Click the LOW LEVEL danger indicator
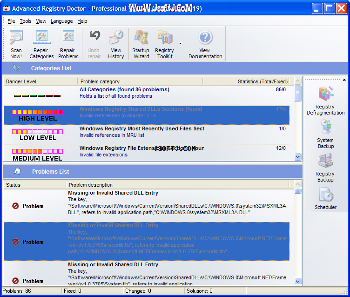Image resolution: width=350 pixels, height=297 pixels. 38,135
